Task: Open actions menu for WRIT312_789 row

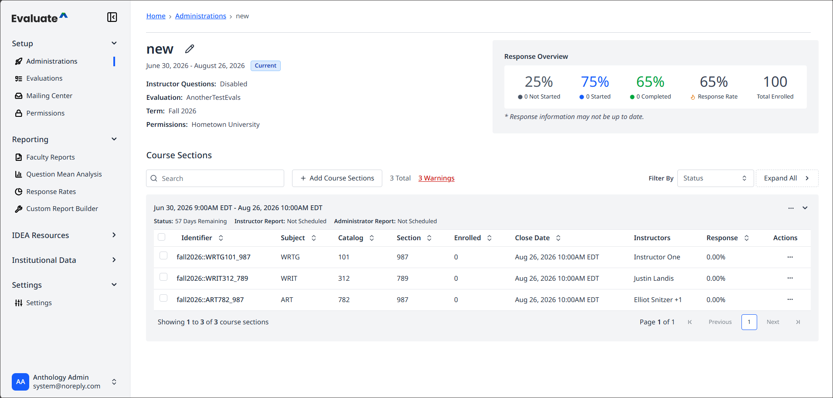Action: point(790,278)
